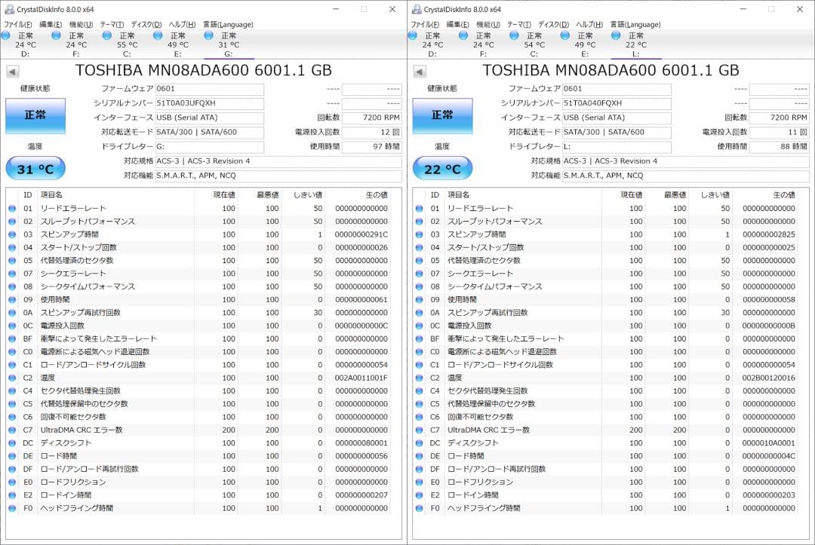This screenshot has height=545, width=815.
Task: Click raw value 0000010A0001 in right window
Action: click(x=768, y=443)
